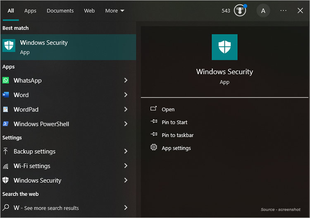Open the three-dots options menu
This screenshot has height=218, width=310.
283,10
